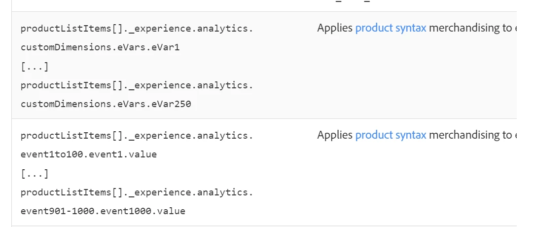This screenshot has height=227, width=534.
Task: Click productListItems line directly above event1to100.event1.value
Action: 137,136
